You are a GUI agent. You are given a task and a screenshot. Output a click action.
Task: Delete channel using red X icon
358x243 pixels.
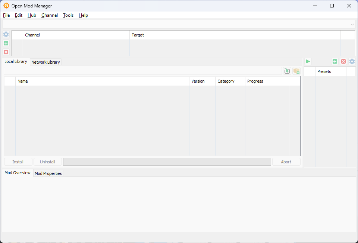tap(6, 52)
